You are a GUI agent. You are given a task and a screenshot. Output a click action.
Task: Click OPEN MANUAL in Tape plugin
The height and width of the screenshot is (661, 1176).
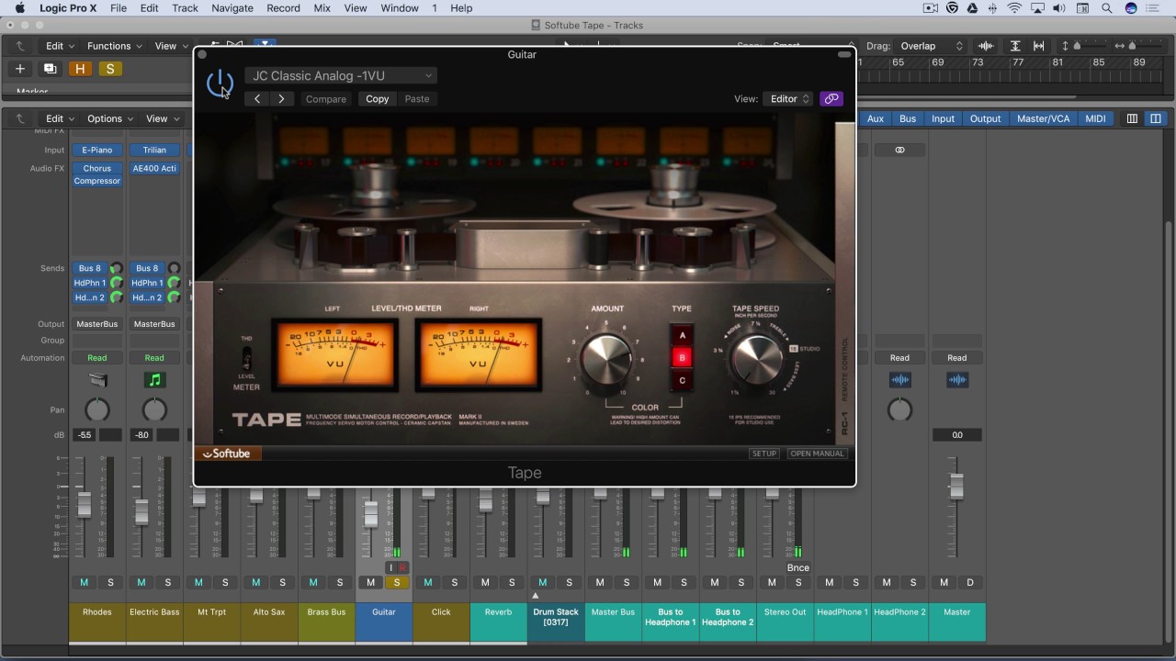point(817,454)
